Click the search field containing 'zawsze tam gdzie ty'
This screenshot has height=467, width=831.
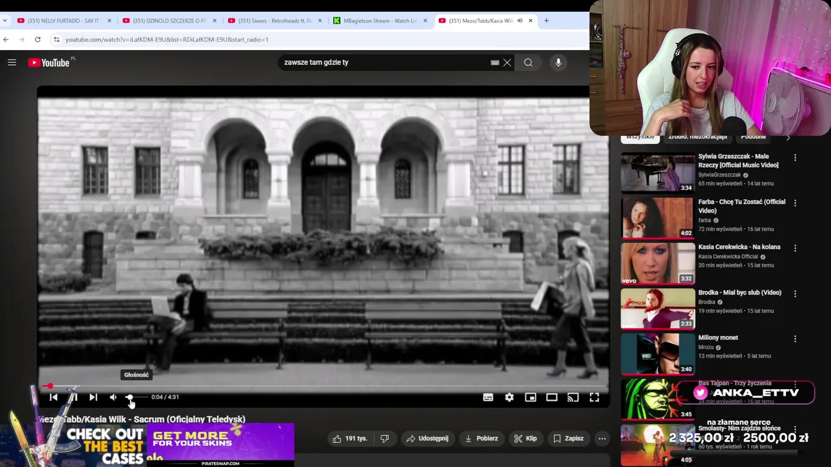pyautogui.click(x=383, y=62)
